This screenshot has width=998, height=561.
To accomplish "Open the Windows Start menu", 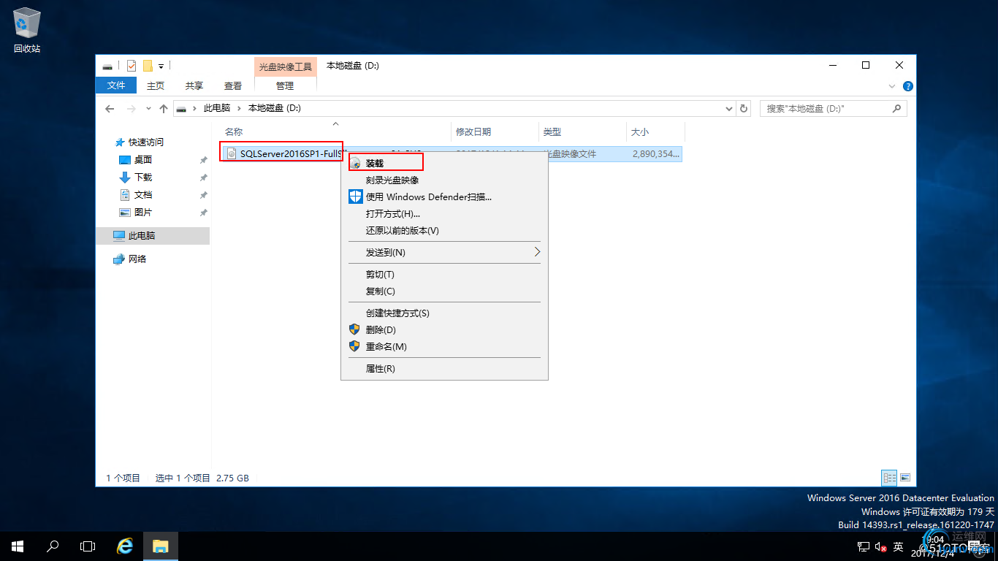I will 18,546.
